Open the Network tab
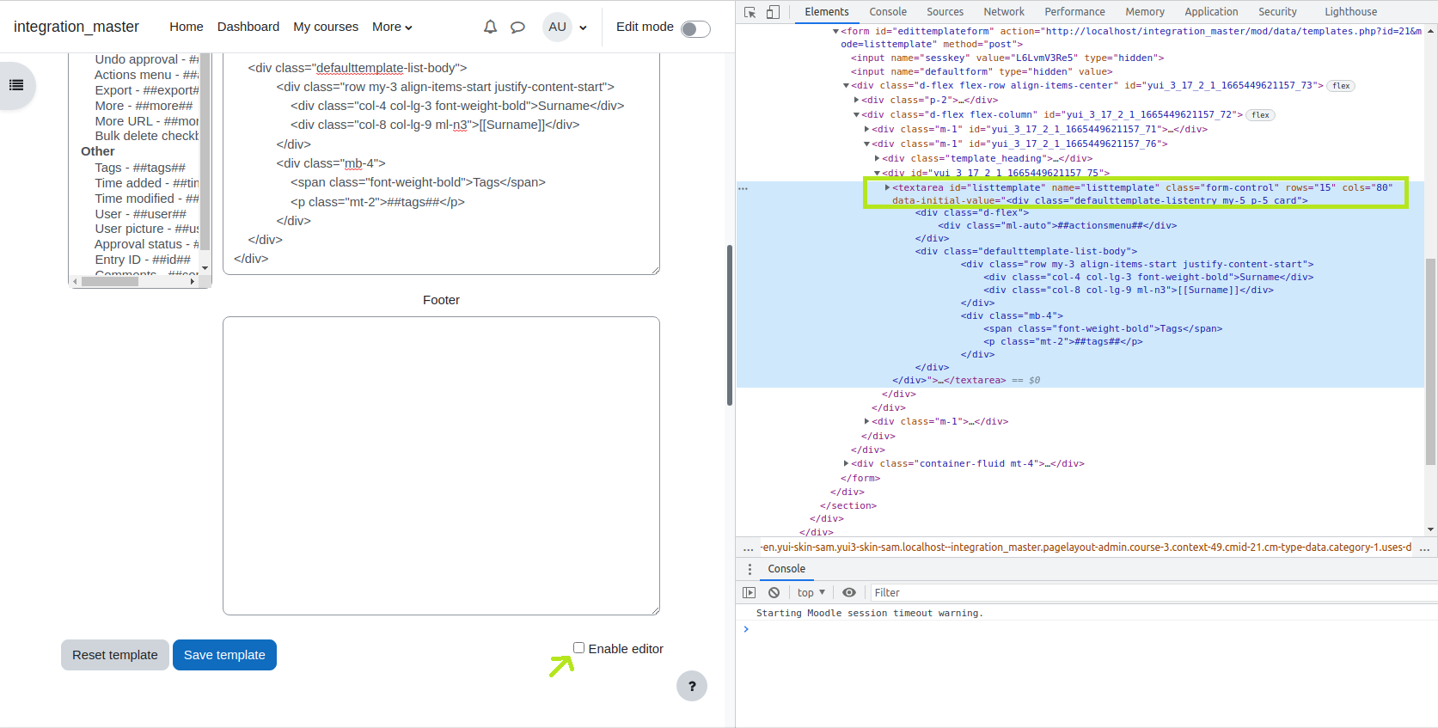The width and height of the screenshot is (1438, 728). 1004,12
